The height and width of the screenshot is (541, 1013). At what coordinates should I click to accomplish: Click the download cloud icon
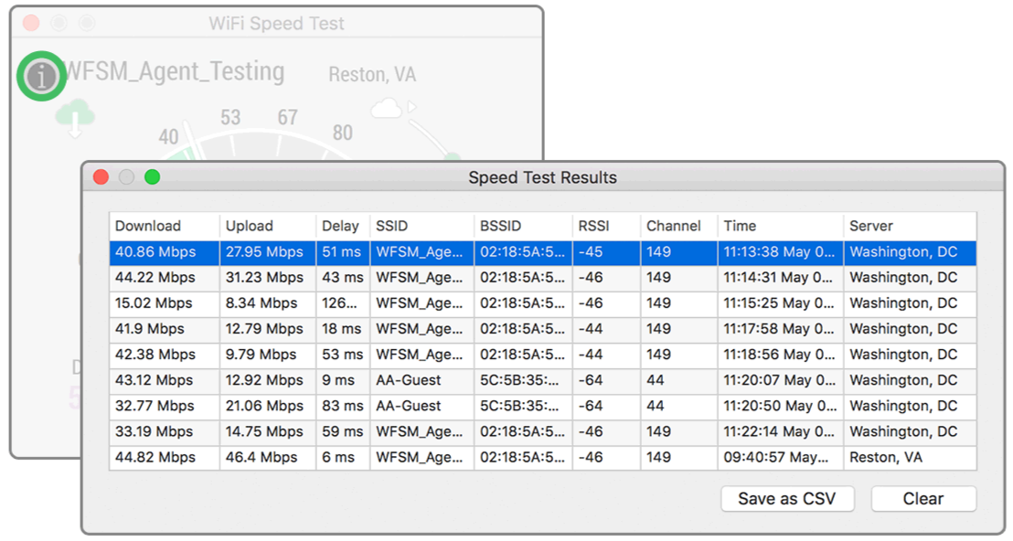75,119
